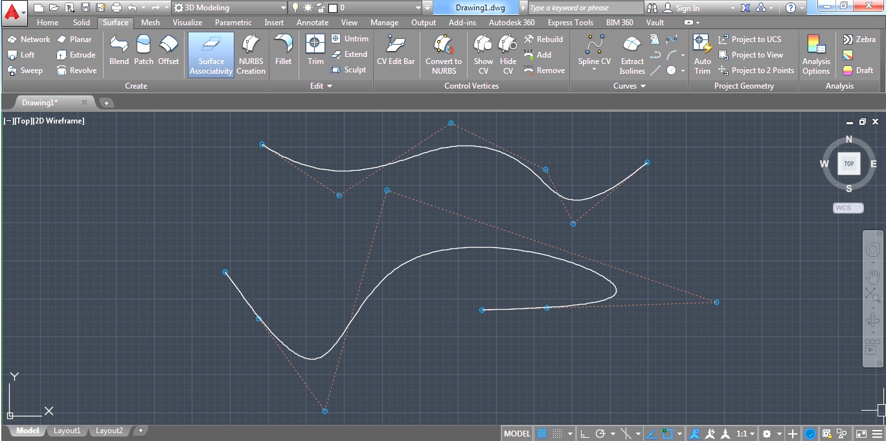Screen dimensions: 886x441
Task: Switch to the Solid ribbon tab
Action: (x=82, y=22)
